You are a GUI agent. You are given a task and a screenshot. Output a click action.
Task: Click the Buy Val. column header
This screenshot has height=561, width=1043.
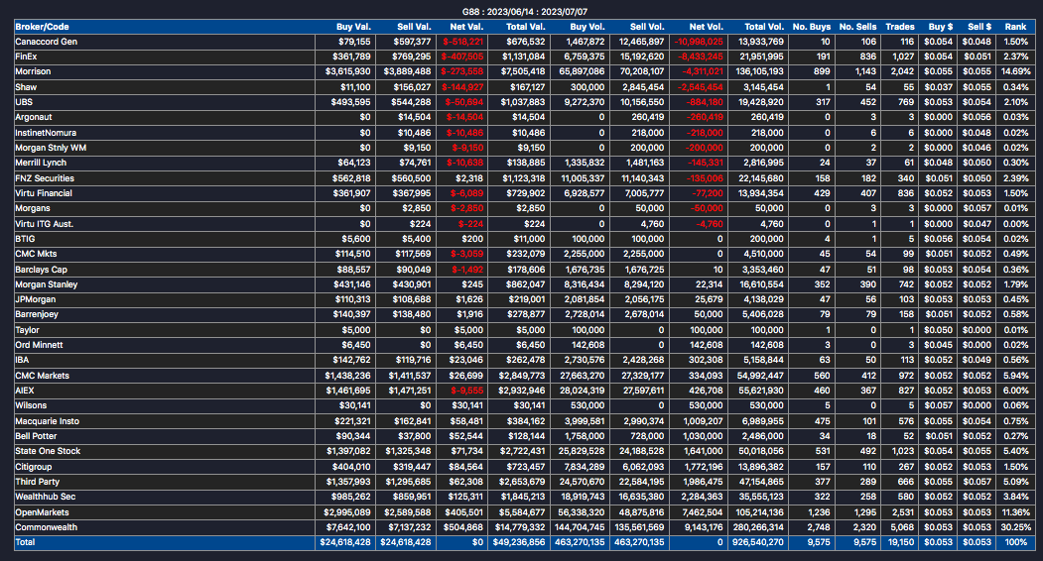(353, 27)
